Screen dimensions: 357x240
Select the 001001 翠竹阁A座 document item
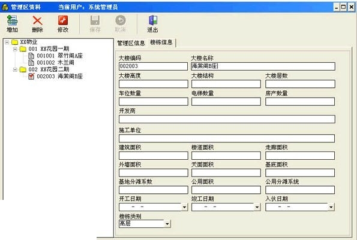[59, 56]
